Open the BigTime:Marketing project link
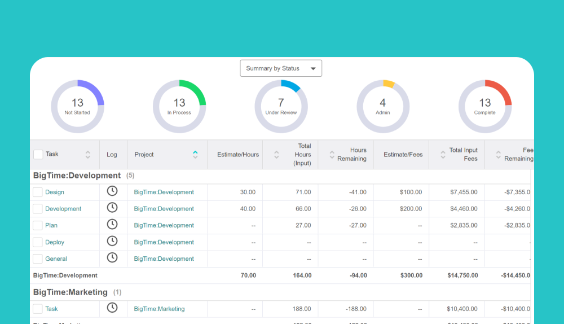The height and width of the screenshot is (324, 564). pyautogui.click(x=160, y=309)
